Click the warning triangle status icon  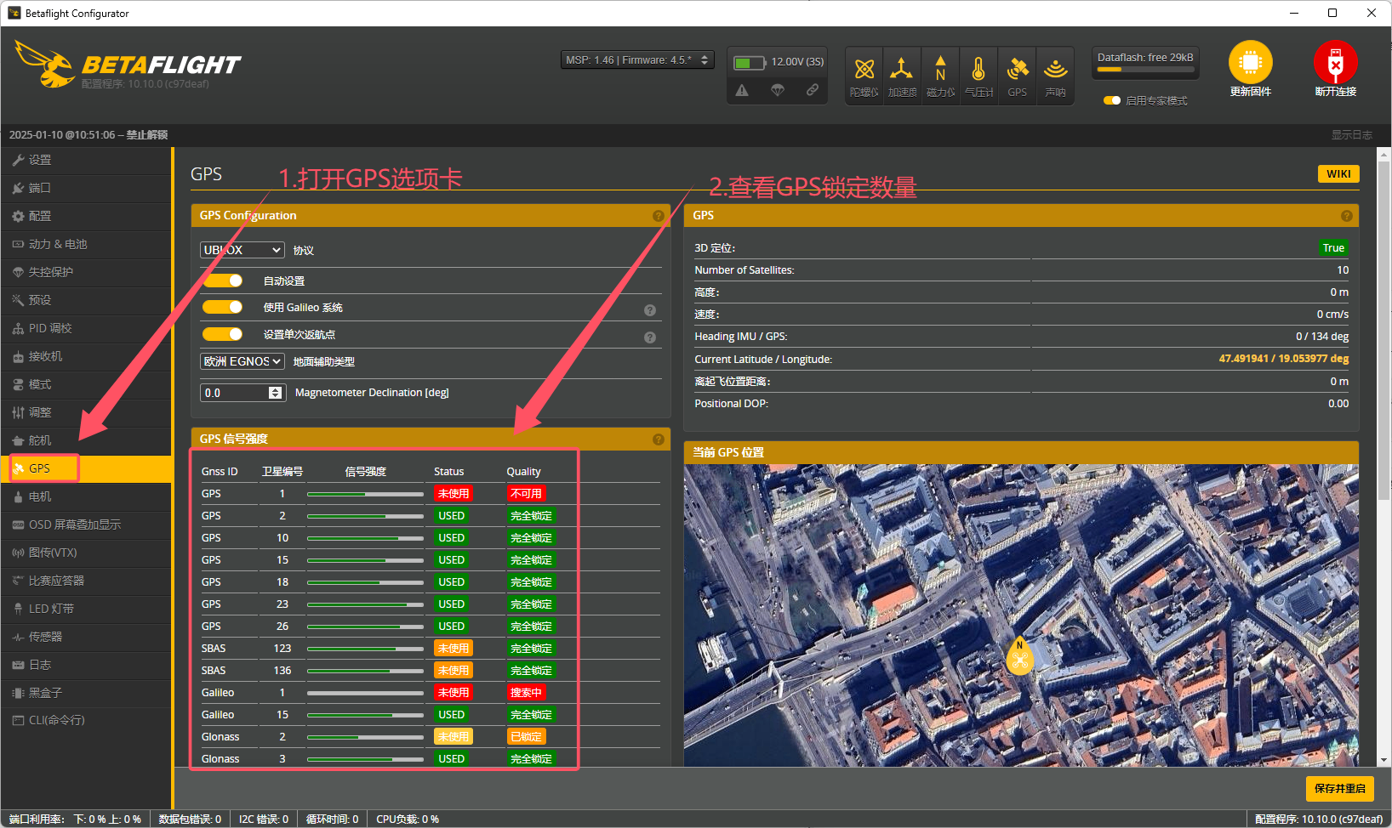click(x=742, y=90)
